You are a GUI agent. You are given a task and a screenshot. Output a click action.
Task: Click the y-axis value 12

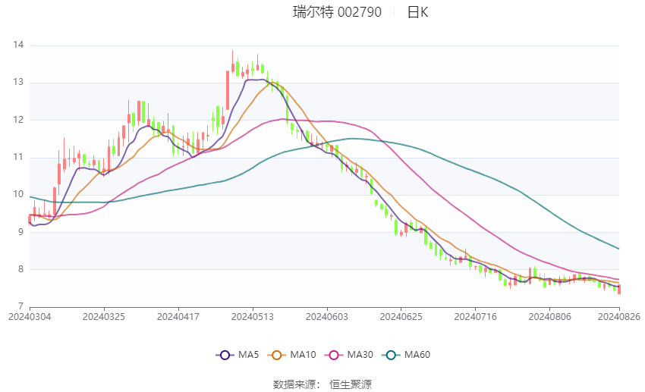coord(18,120)
